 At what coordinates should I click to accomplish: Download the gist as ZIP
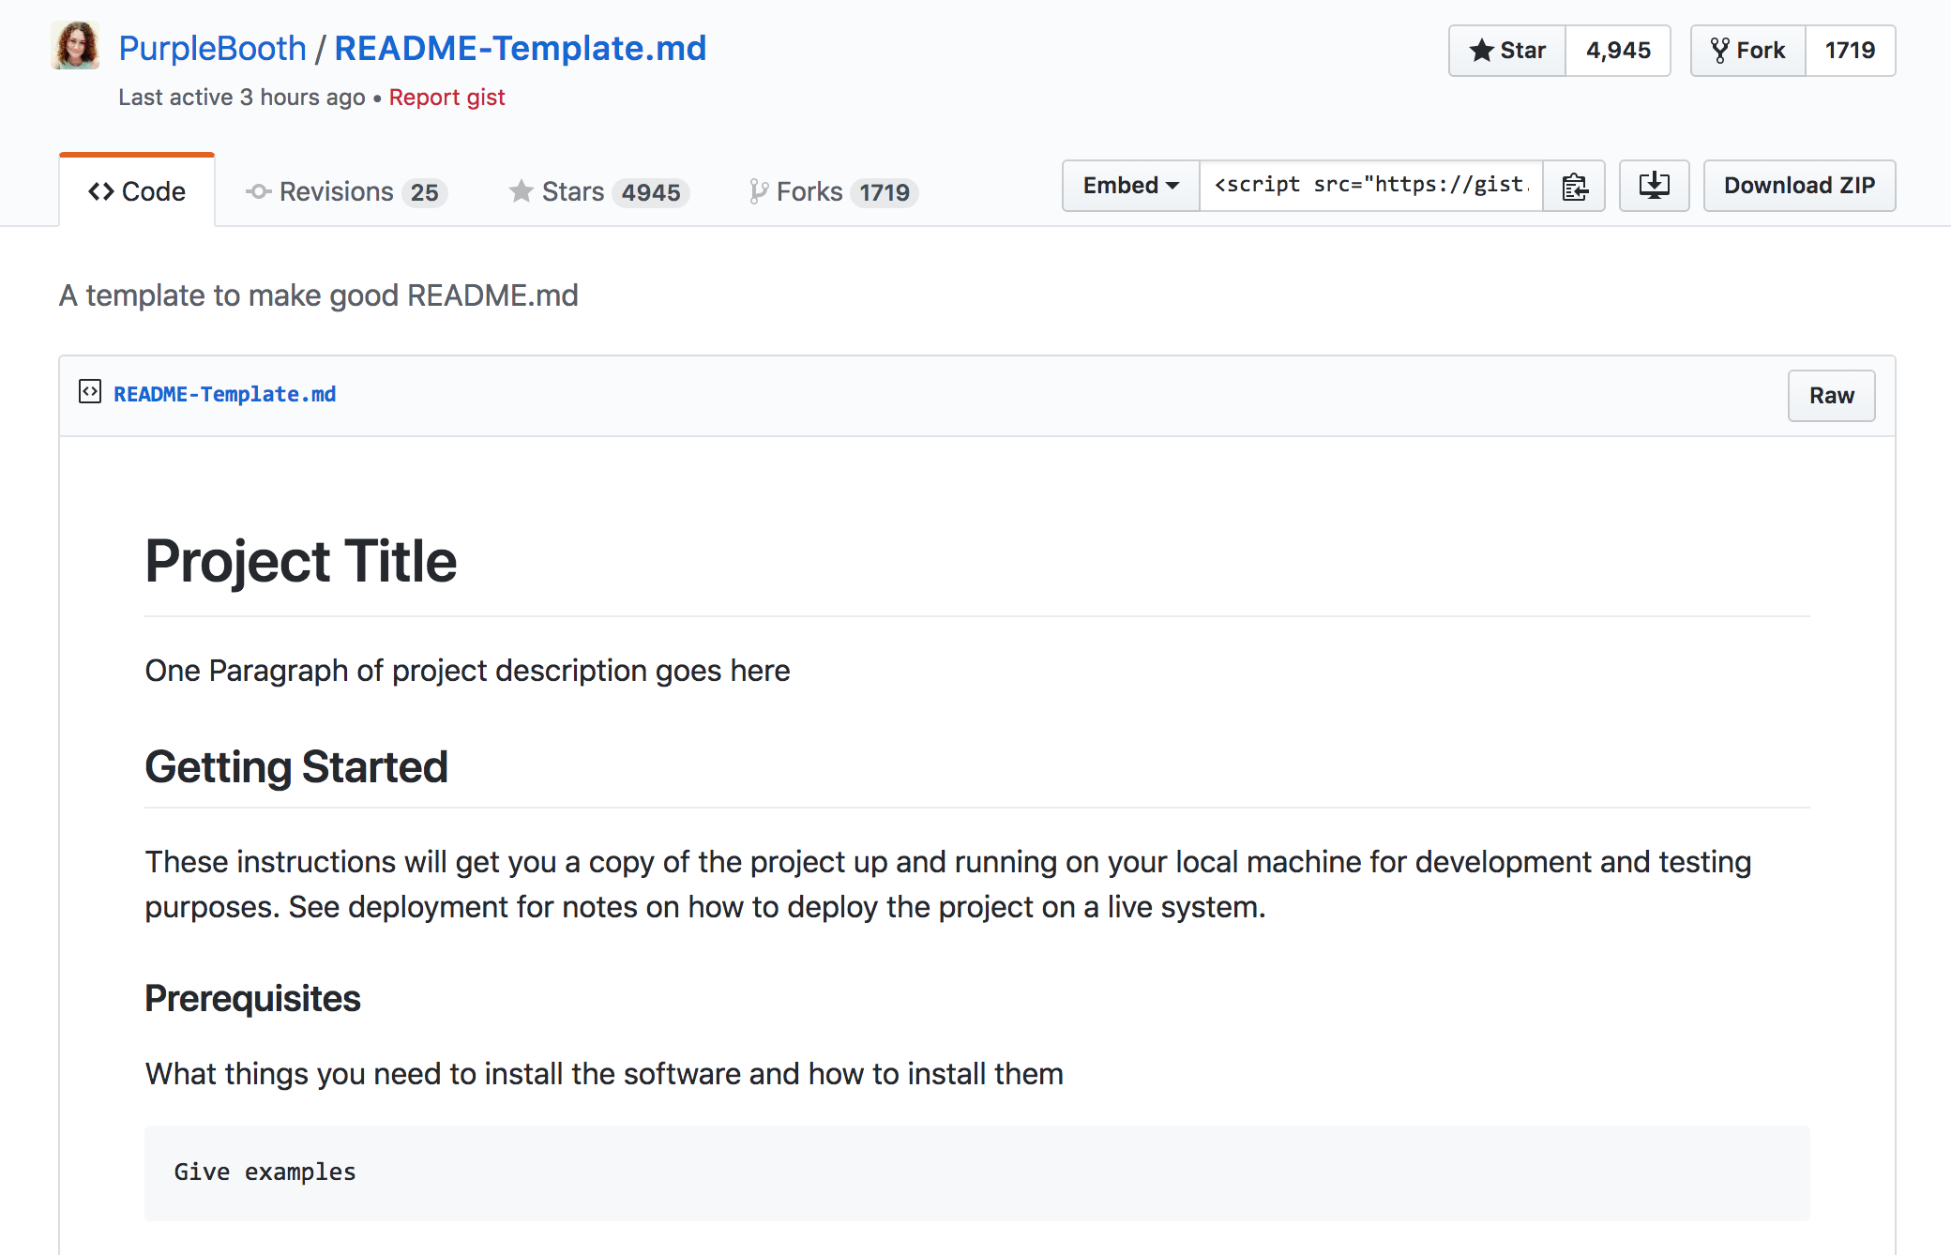1799,186
